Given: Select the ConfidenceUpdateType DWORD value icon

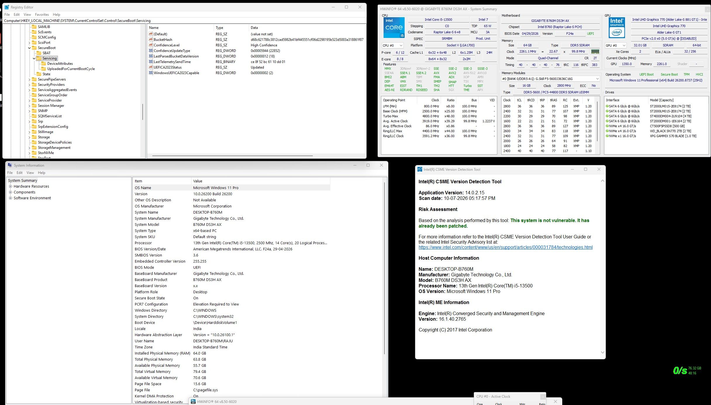Looking at the screenshot, I should (151, 50).
